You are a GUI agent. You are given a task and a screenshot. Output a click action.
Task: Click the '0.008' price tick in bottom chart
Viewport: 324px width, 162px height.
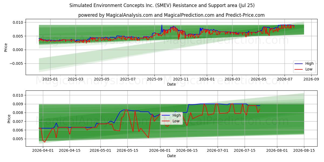pyautogui.click(x=18, y=113)
